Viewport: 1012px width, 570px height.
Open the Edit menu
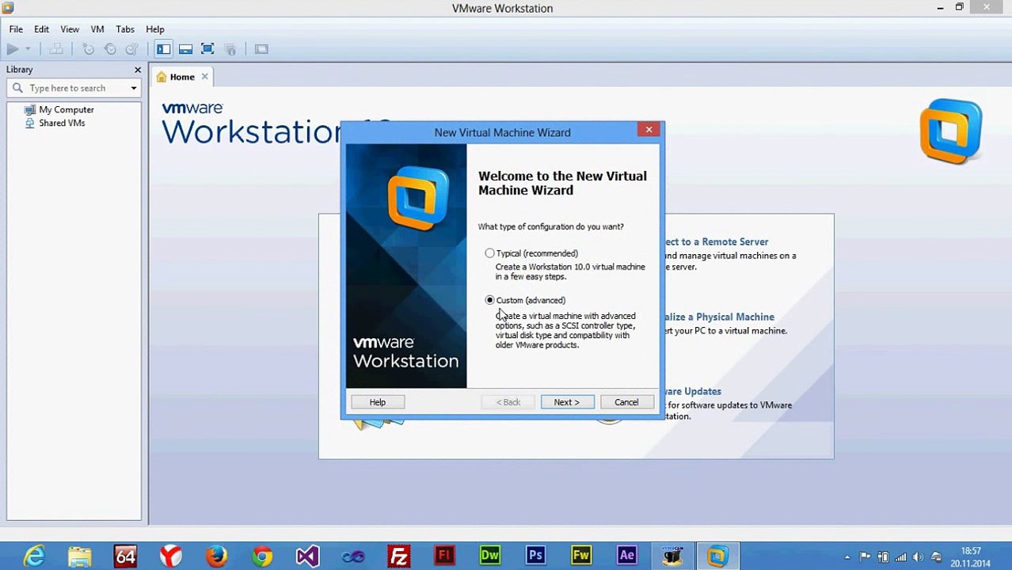[41, 29]
